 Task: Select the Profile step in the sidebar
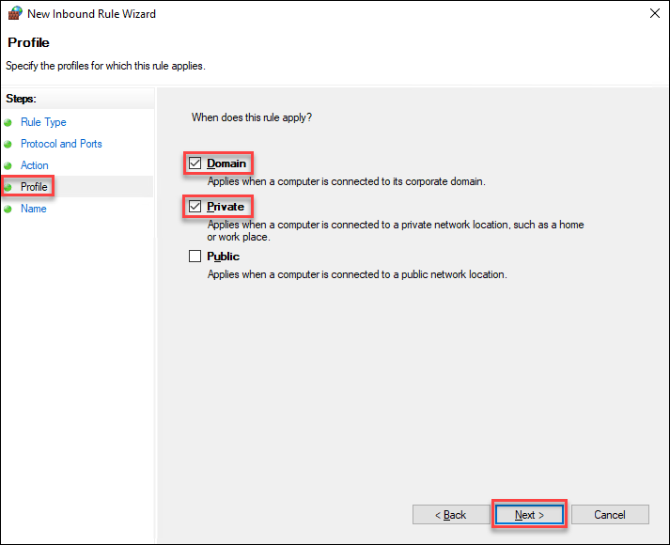point(34,187)
